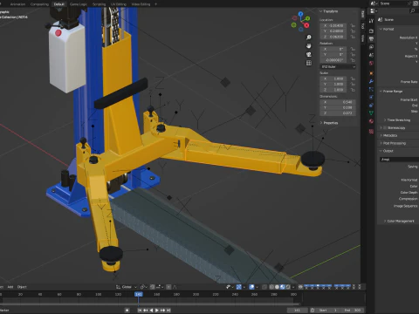
Task: Toggle lock on Location Z
Action: (353, 37)
